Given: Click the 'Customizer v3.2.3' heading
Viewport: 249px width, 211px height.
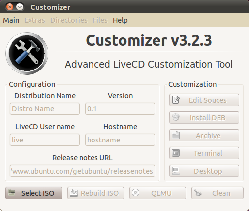Looking at the screenshot, I should [149, 40].
